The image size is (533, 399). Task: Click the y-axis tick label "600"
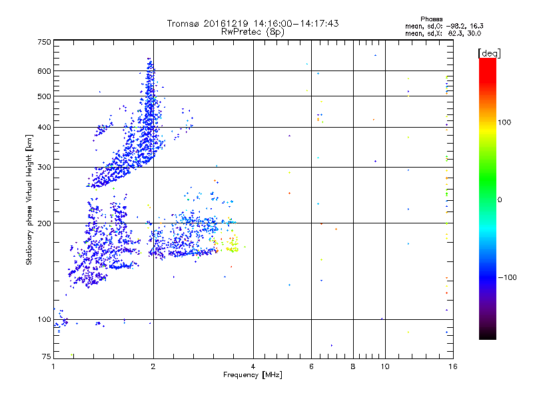pyautogui.click(x=44, y=71)
